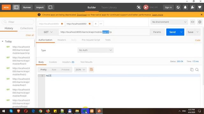Open settings wrench icon

[193, 7]
